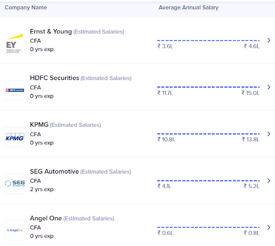This screenshot has height=246, width=275.
Task: Click the KPMG ₹ 13.8L maximum salary value
Action: 251,139
